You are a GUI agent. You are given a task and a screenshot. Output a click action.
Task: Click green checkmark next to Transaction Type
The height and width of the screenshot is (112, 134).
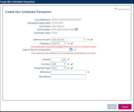pos(72,68)
